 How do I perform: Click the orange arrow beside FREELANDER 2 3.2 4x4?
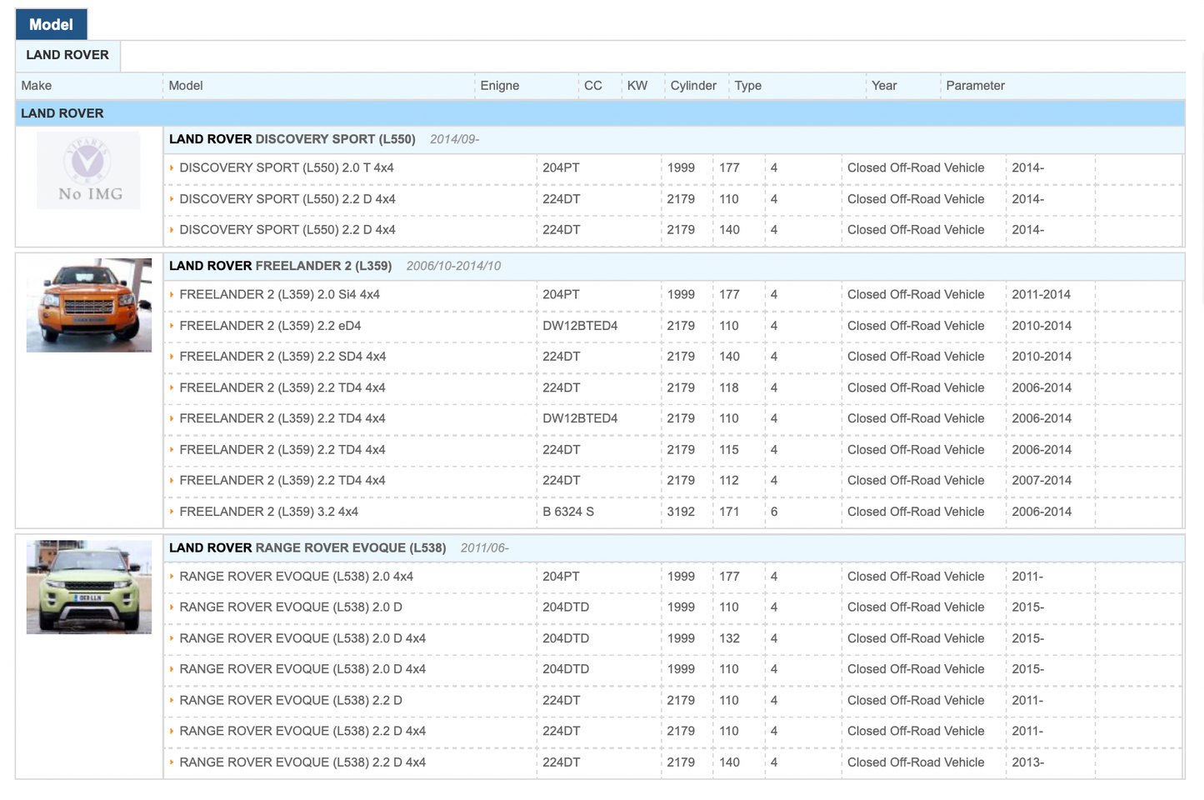[172, 512]
